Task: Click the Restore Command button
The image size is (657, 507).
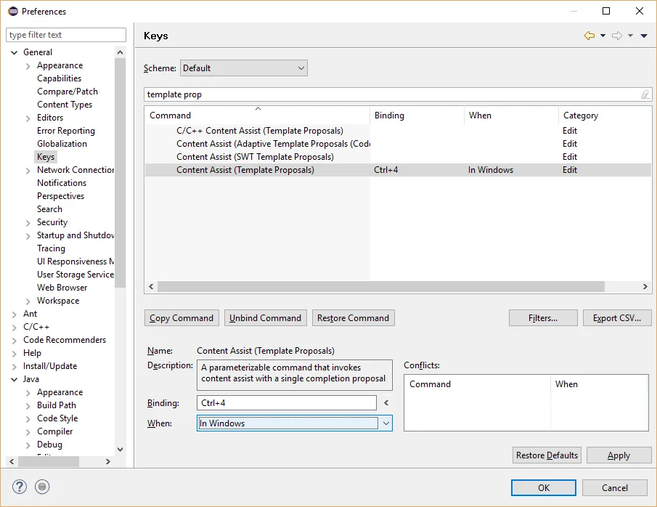Action: point(354,318)
